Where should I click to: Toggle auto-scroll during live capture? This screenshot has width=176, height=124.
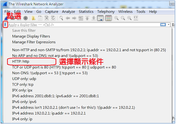[100, 18]
